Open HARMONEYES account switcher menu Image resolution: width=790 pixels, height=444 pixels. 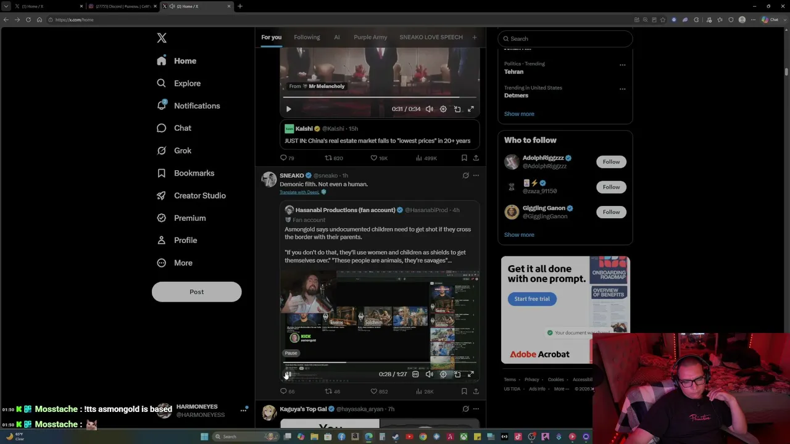244,410
